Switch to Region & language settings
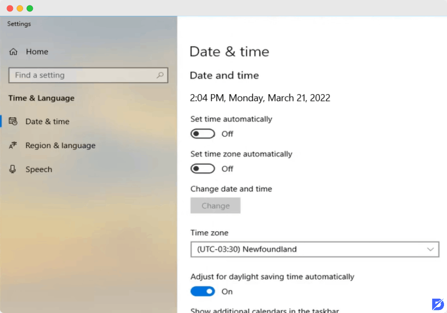447x313 pixels. click(x=60, y=145)
